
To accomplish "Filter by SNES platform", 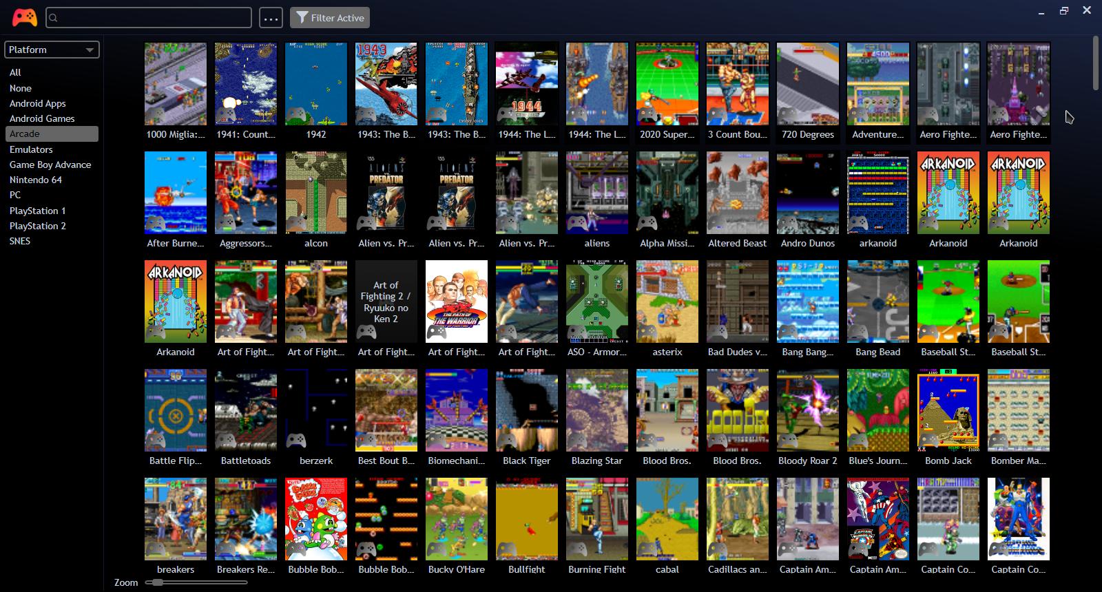I will [x=52, y=241].
